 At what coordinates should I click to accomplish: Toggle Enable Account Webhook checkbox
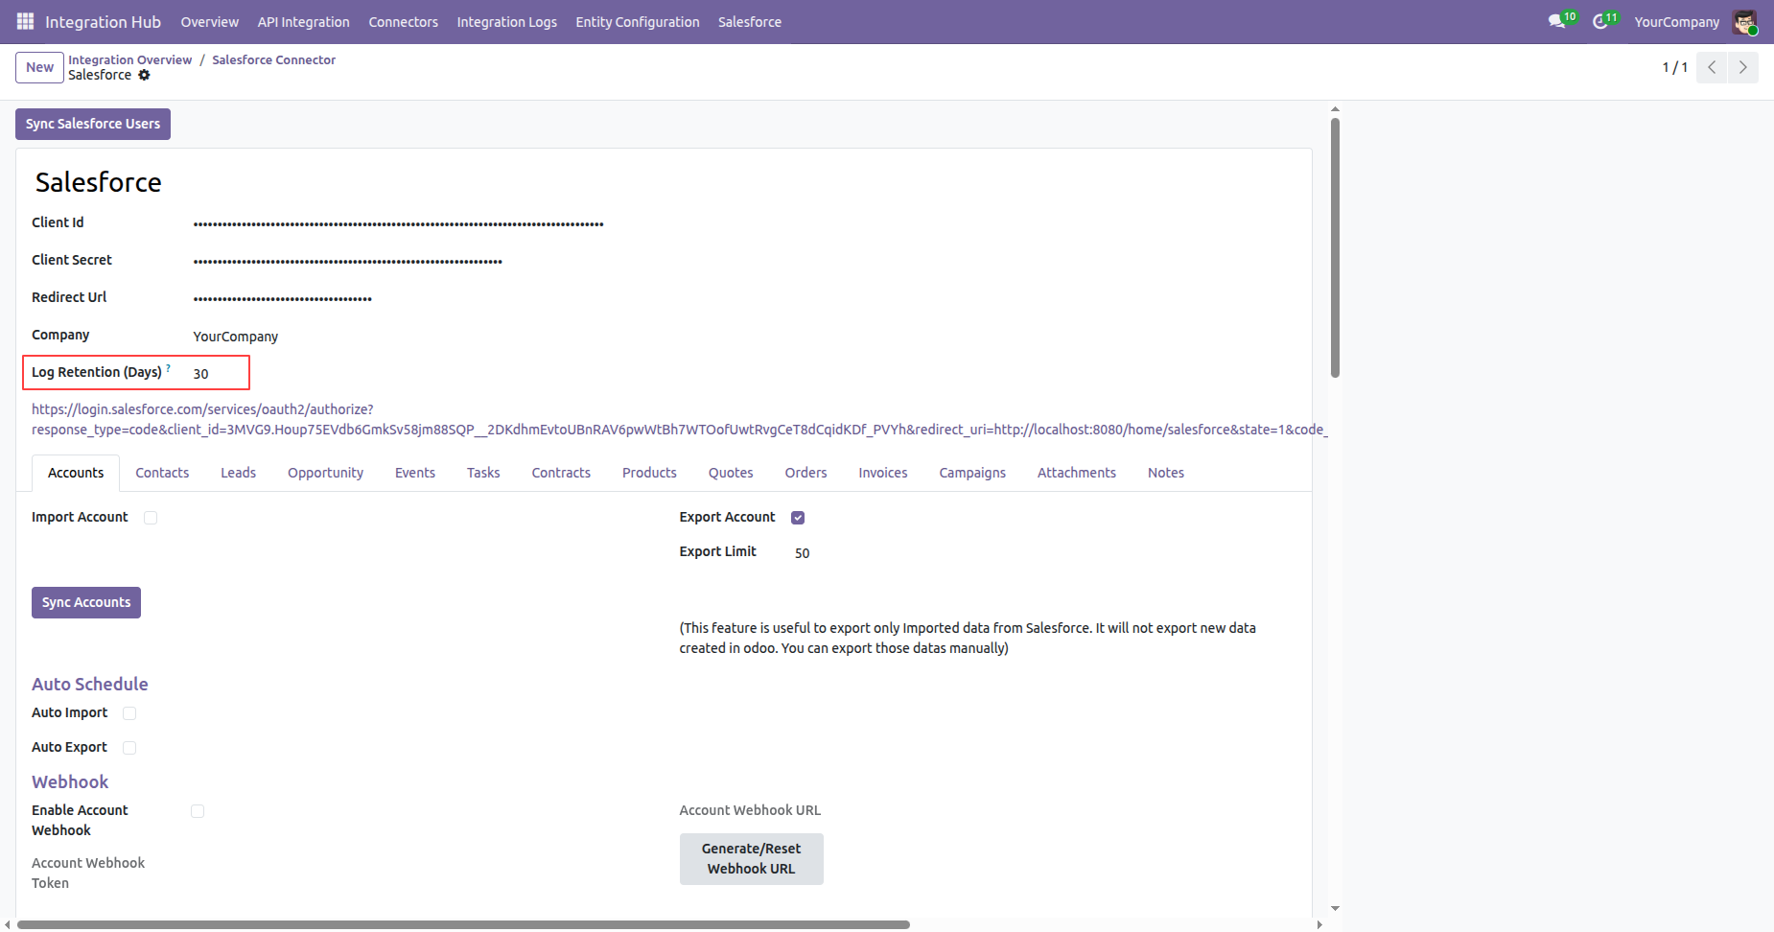click(x=198, y=811)
